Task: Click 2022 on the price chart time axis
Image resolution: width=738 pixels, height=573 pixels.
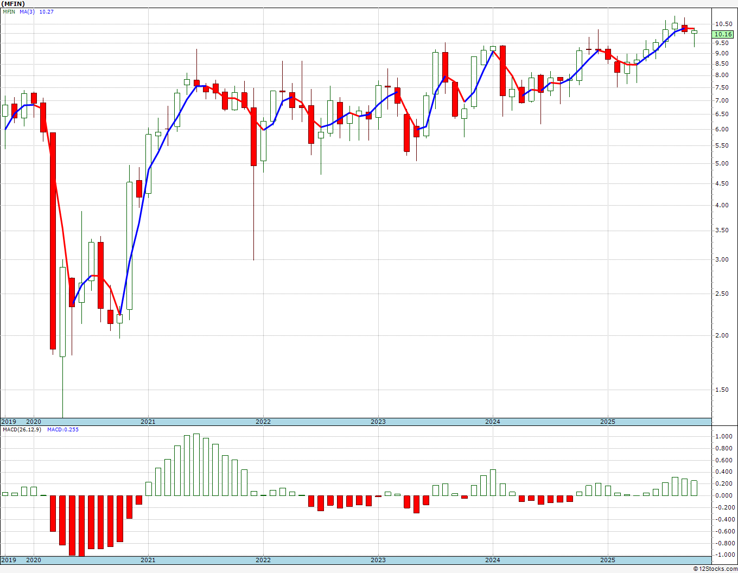Action: coord(263,422)
